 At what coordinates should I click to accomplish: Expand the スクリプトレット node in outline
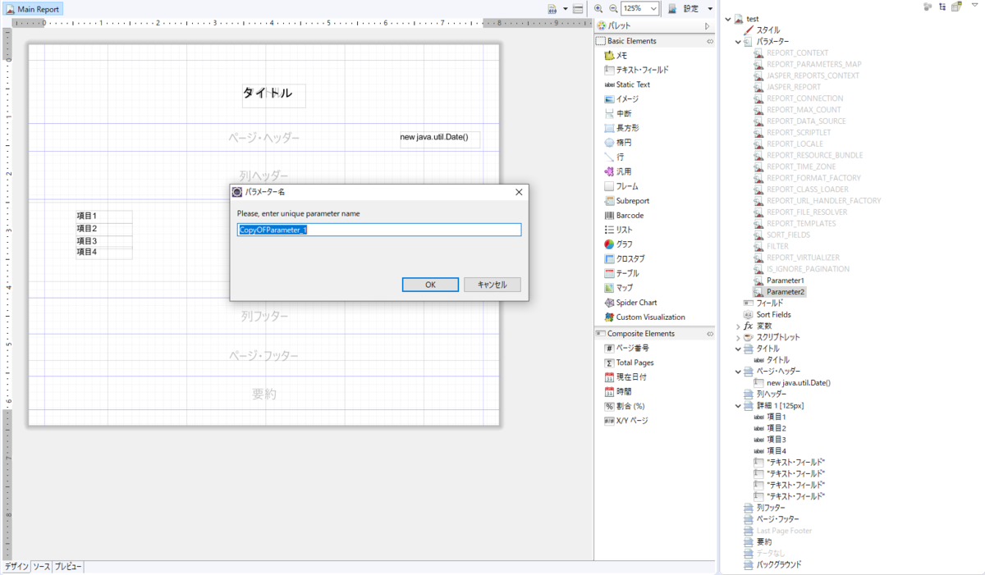tap(738, 337)
